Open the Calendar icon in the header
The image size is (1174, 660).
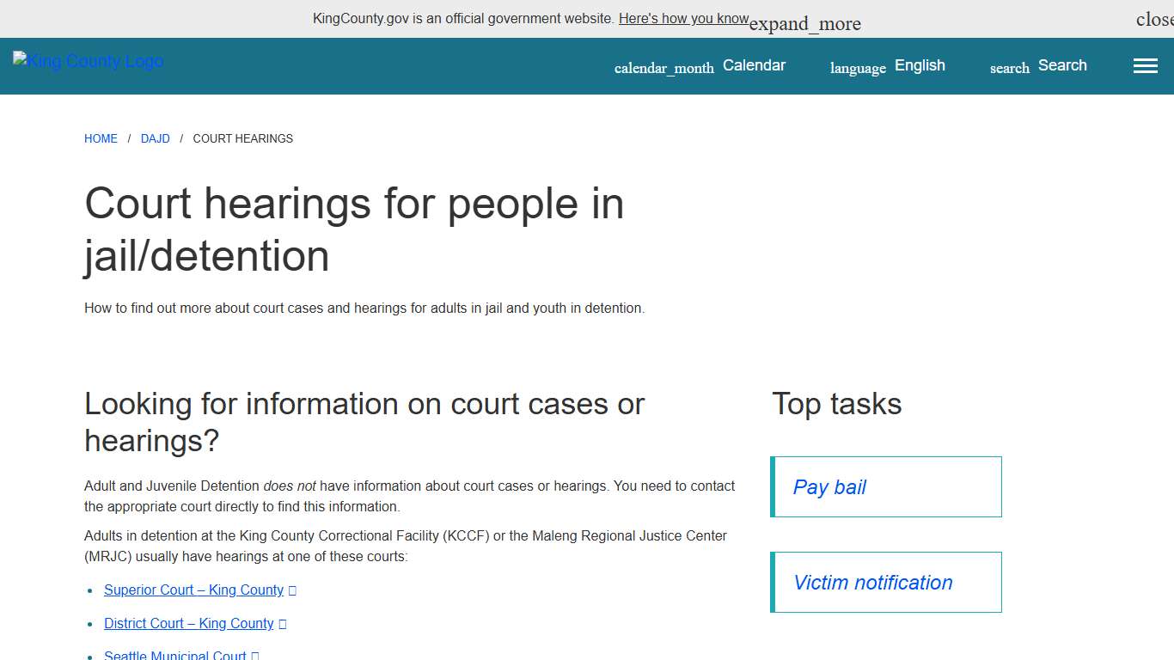pos(663,67)
